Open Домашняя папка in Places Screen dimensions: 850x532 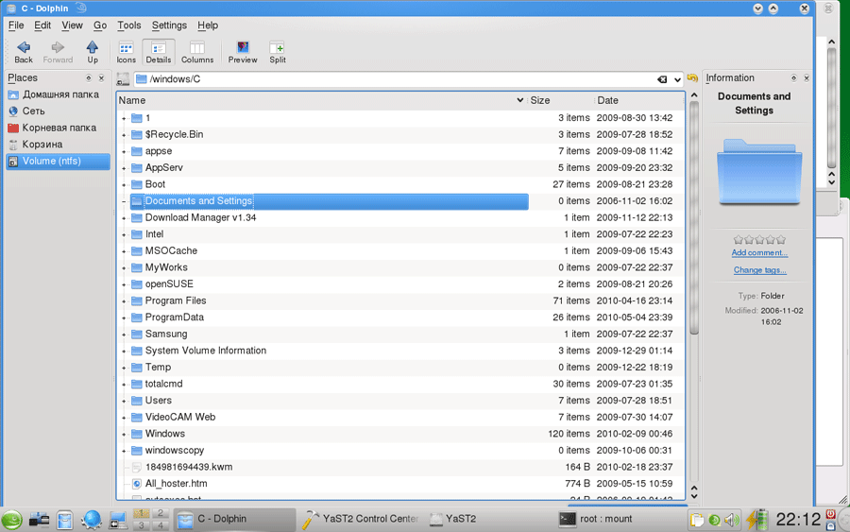tap(58, 94)
